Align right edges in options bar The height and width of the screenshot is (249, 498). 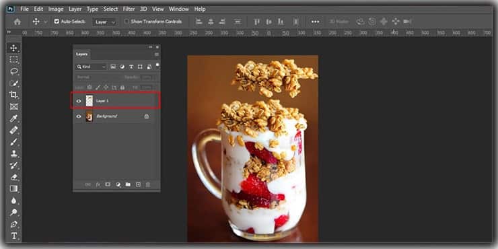click(x=222, y=22)
